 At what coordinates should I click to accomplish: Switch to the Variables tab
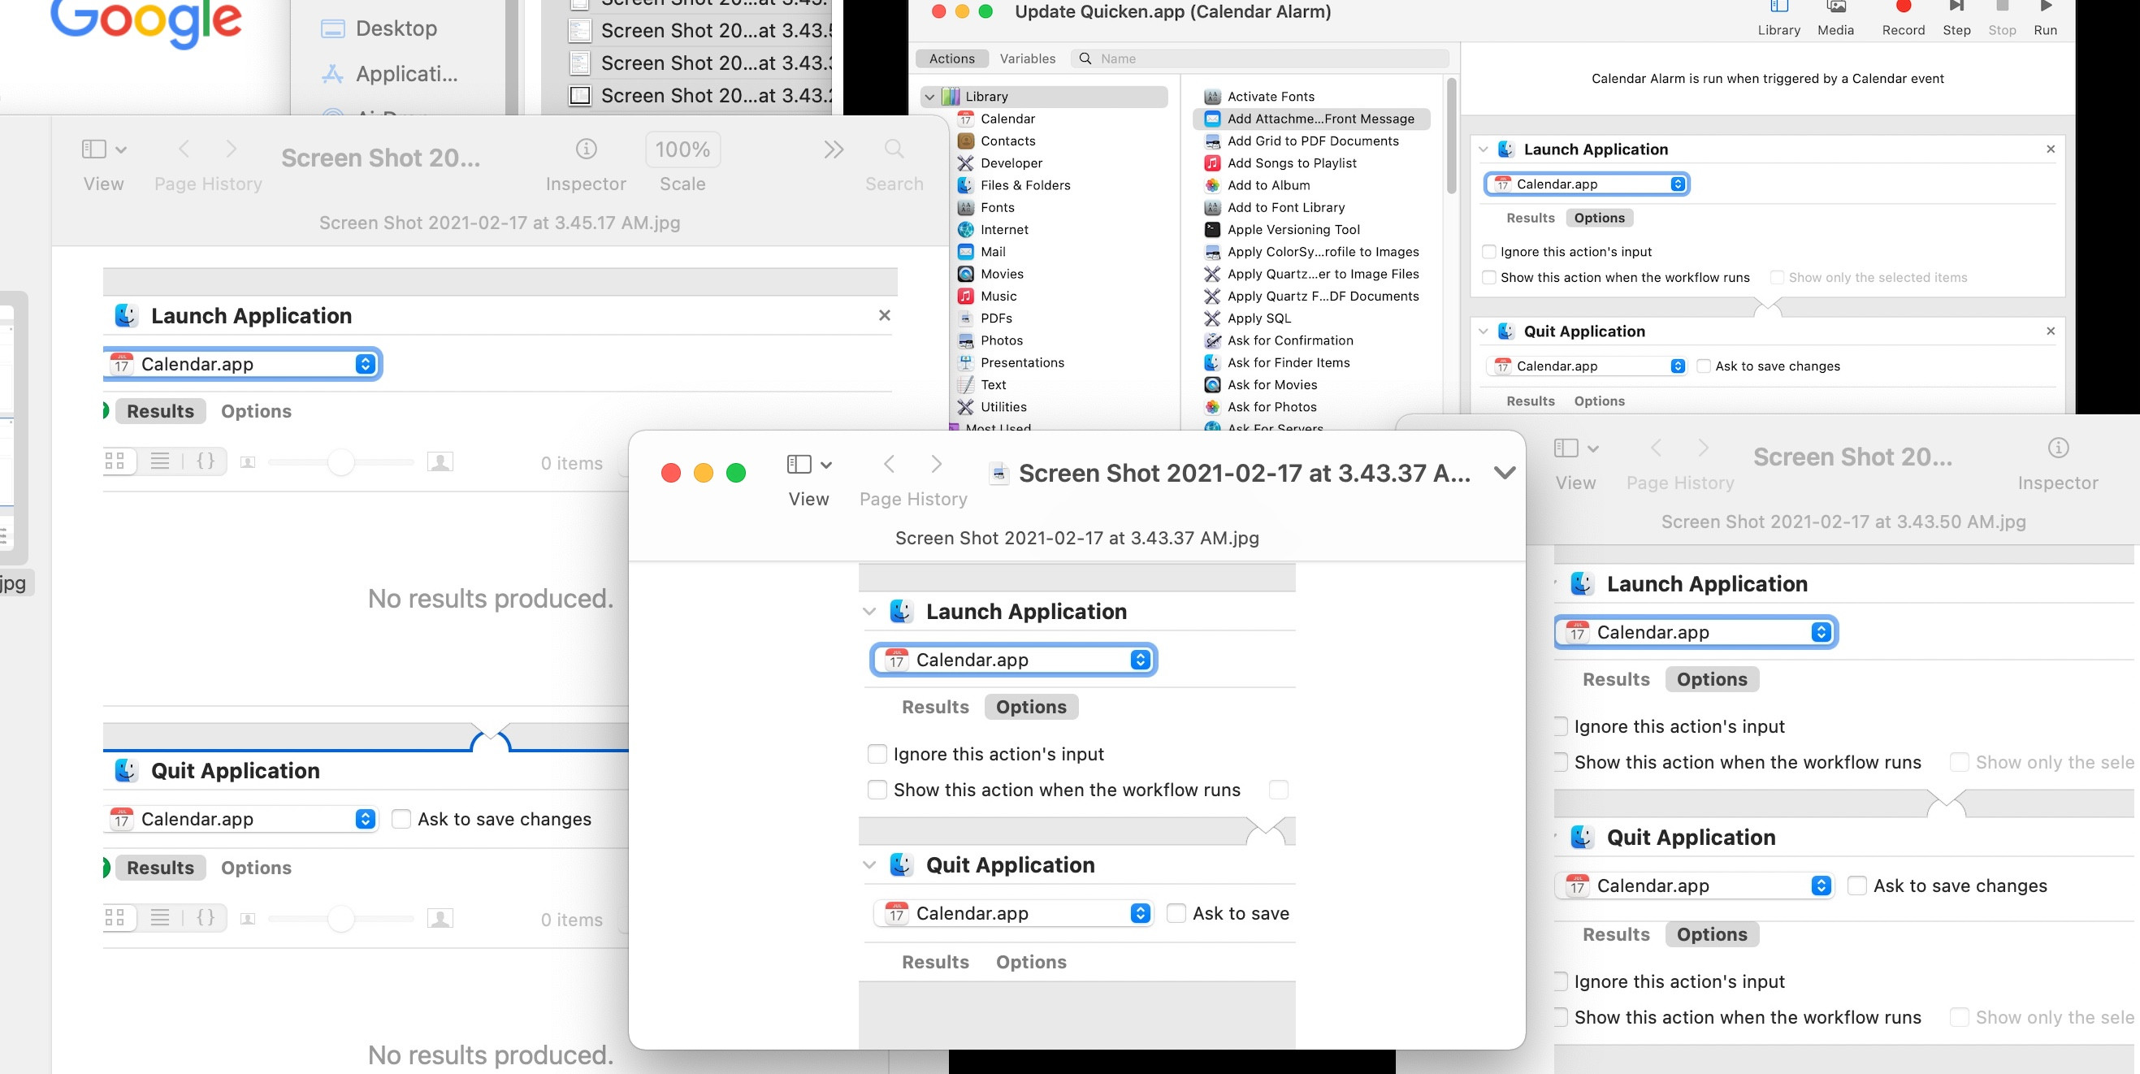(x=1027, y=58)
